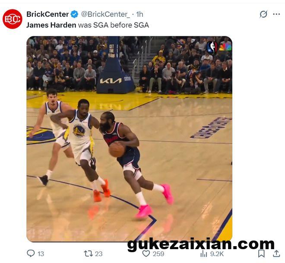Click the blue verified badge

point(74,14)
